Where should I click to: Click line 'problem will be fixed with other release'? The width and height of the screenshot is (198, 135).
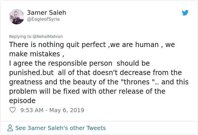(87, 91)
